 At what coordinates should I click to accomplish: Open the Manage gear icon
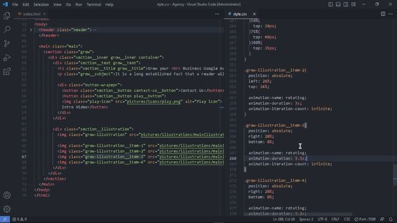click(7, 209)
